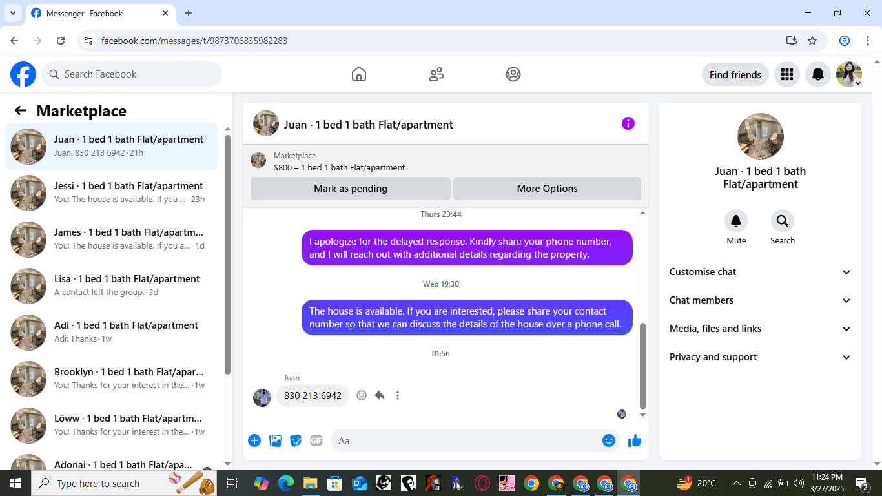This screenshot has height=496, width=882.
Task: Open File Explorer from the taskbar
Action: pyautogui.click(x=310, y=483)
